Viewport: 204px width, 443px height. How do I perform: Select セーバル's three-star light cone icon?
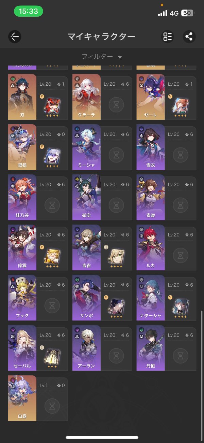(x=52, y=357)
